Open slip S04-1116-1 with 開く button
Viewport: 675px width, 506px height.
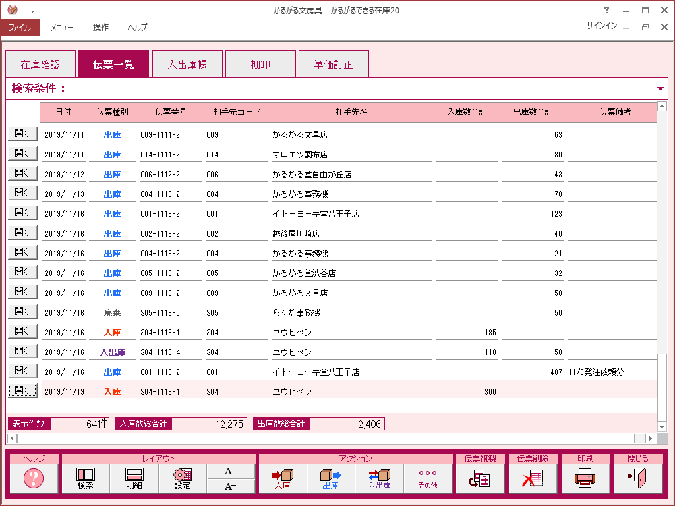coord(22,332)
